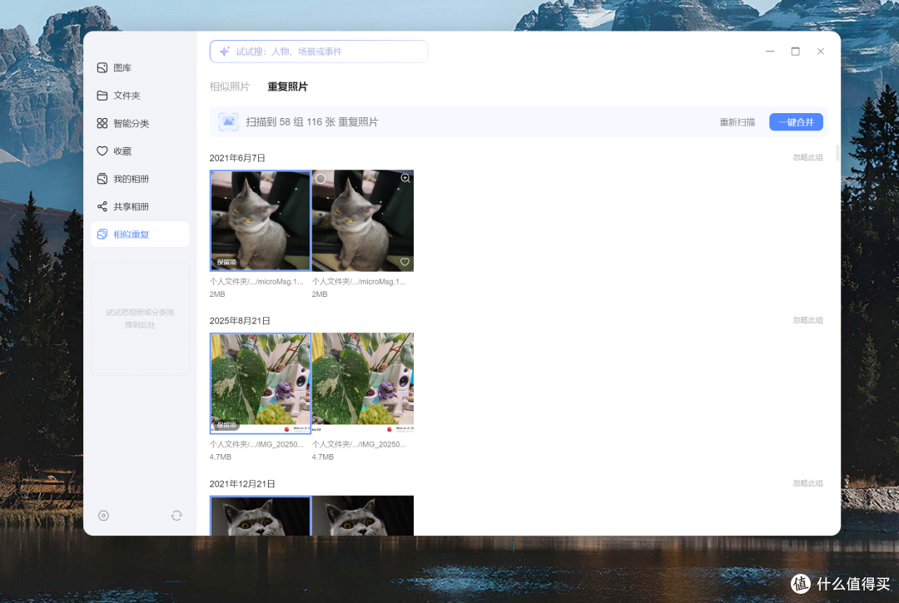The image size is (899, 603).
Task: Ignore the 2021年6月7日 group
Action: pos(807,157)
